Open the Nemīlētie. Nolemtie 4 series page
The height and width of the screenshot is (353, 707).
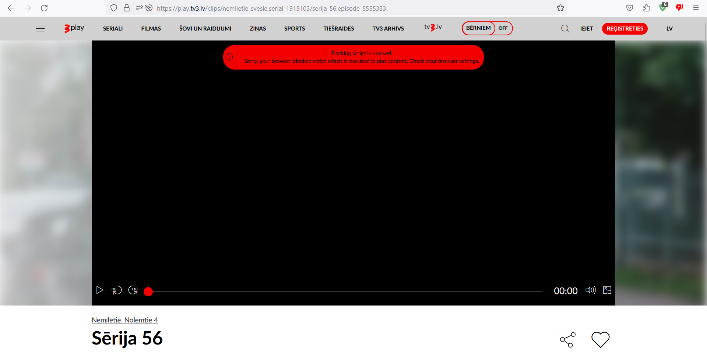(x=125, y=320)
